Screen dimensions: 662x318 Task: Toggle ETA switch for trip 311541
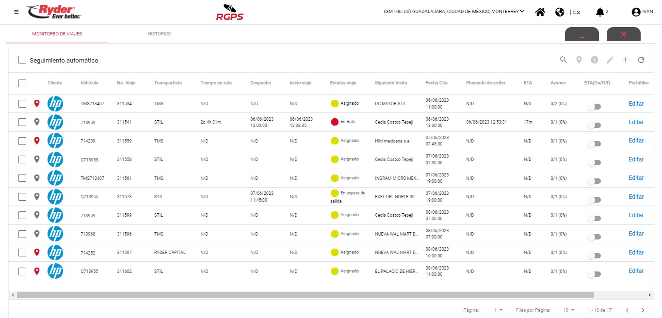point(594,125)
